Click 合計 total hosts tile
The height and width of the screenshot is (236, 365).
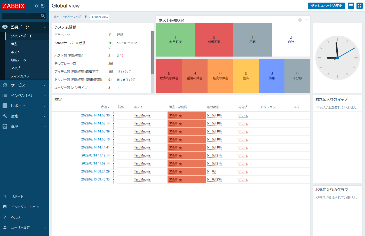point(291,40)
